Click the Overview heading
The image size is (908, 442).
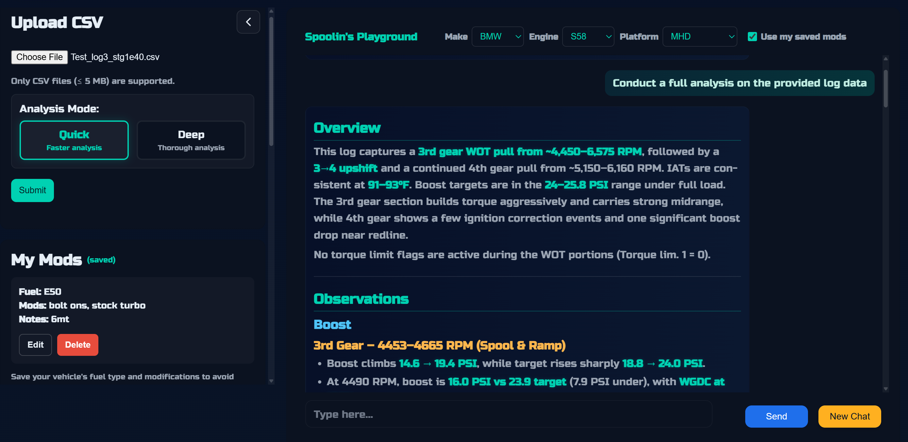click(x=347, y=128)
